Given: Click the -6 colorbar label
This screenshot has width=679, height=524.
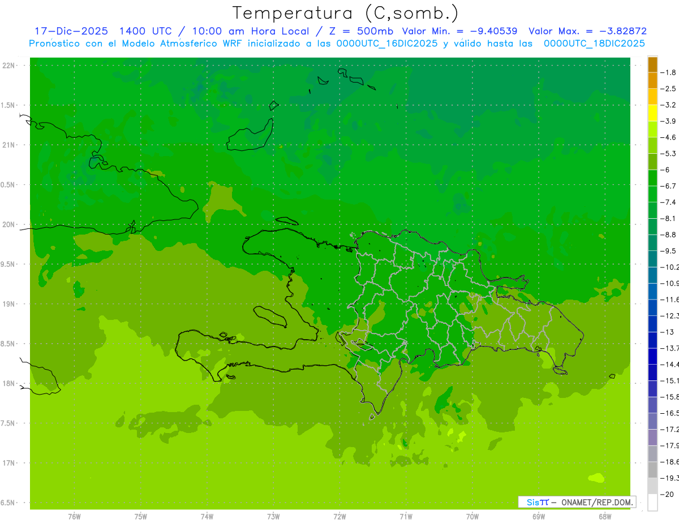Looking at the screenshot, I should click(x=665, y=170).
